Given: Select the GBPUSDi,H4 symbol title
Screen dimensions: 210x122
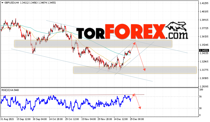Looking at the screenshot, I should (x=12, y=3).
